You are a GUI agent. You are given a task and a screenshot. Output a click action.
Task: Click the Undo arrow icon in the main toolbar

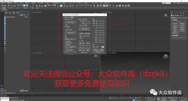coord(2,6)
